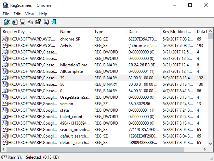
Task: Copy selected items using the toolbar icon
Action: point(30,22)
